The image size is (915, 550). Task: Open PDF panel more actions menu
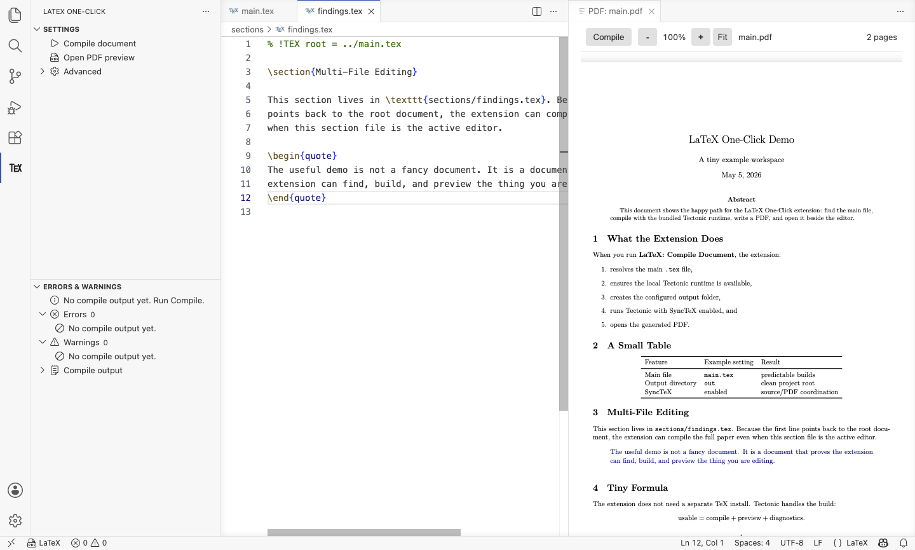tap(900, 11)
